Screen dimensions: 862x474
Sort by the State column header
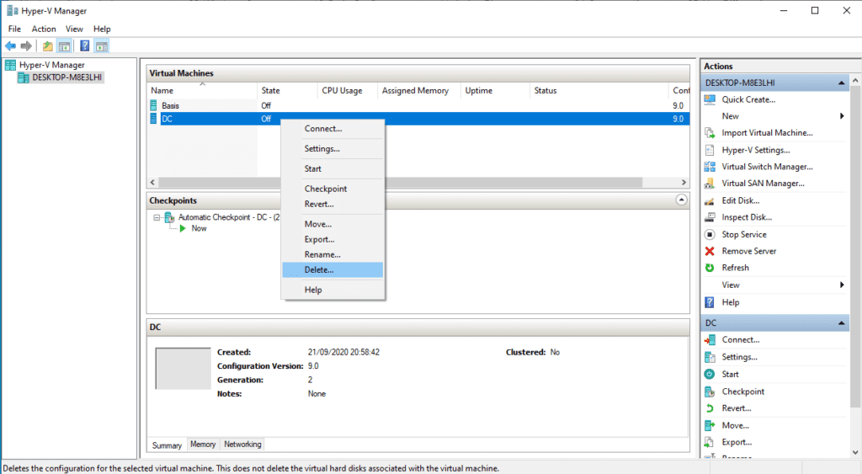287,91
